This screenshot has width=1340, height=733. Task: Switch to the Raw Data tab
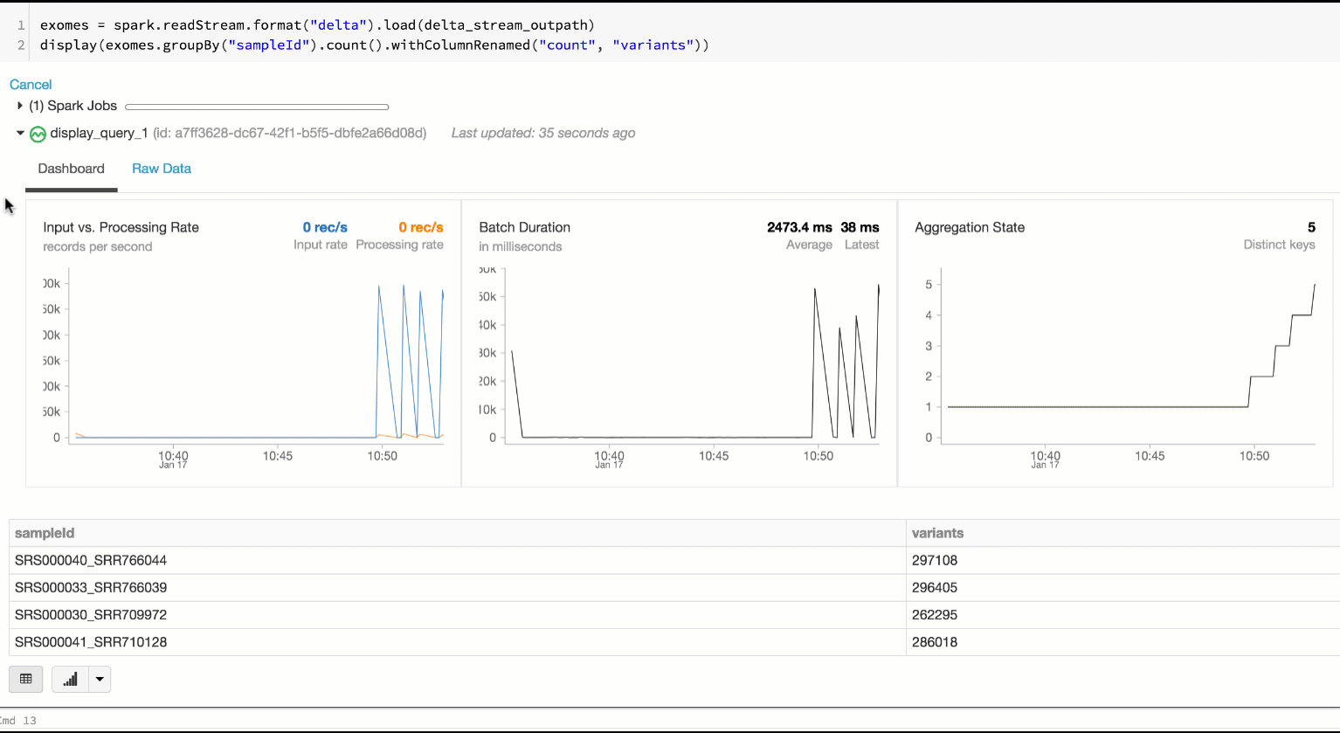tap(162, 169)
